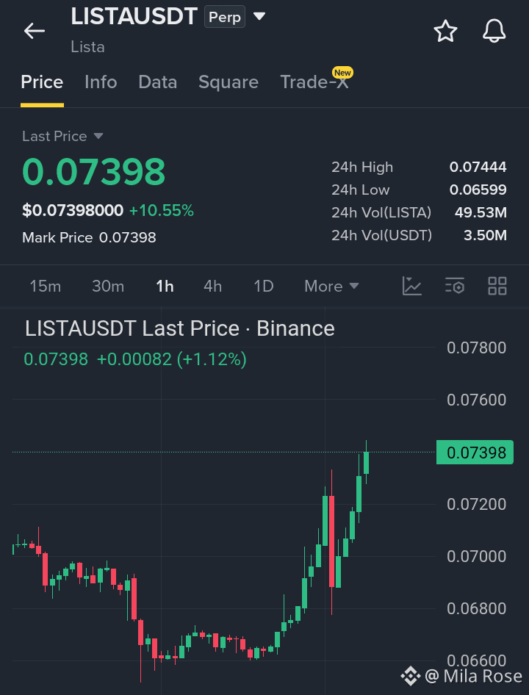Go back with the left arrow
This screenshot has height=695, width=529.
tap(34, 31)
